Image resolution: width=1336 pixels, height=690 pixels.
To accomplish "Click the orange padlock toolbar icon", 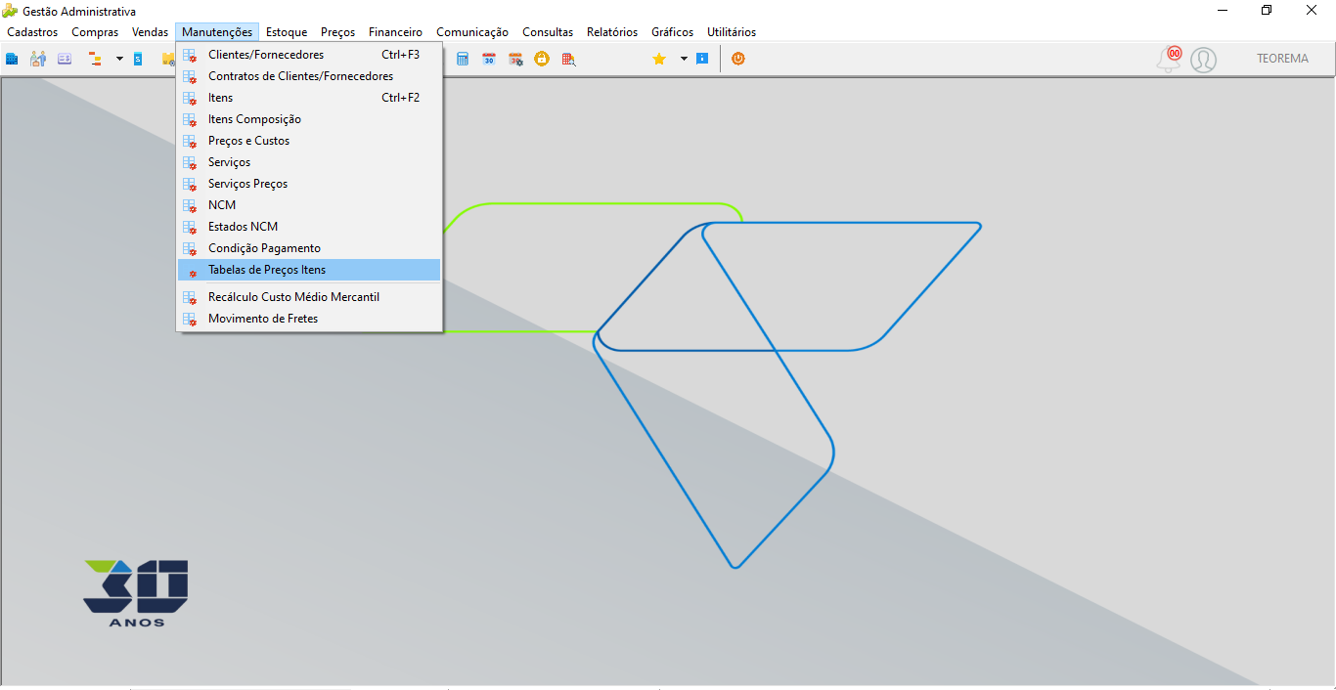I will [542, 59].
